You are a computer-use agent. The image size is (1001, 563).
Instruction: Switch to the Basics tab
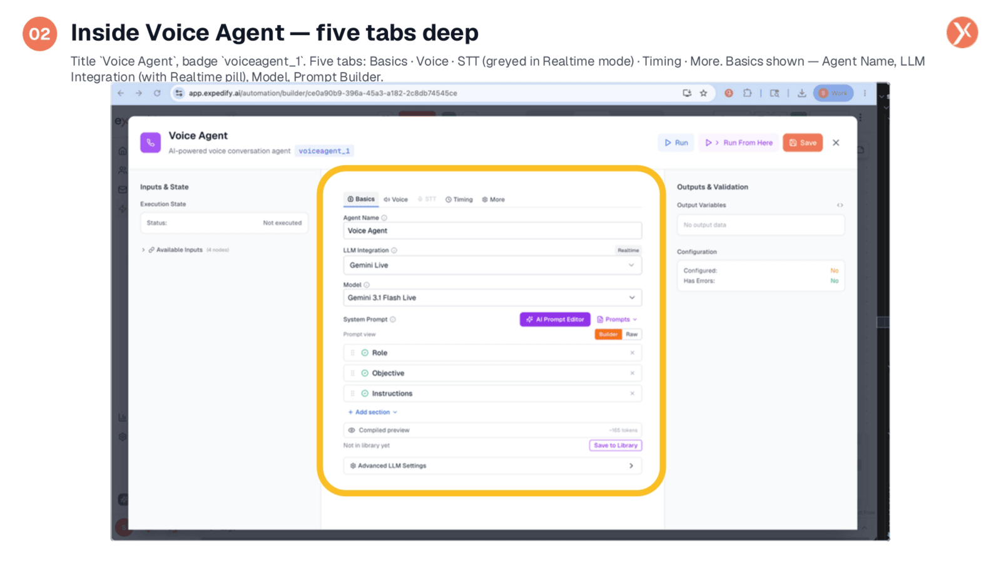click(361, 199)
